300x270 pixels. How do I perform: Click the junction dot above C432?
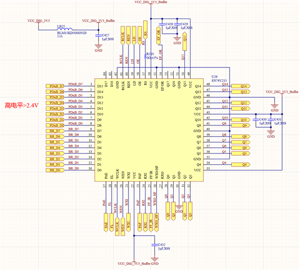pyautogui.click(x=134, y=236)
